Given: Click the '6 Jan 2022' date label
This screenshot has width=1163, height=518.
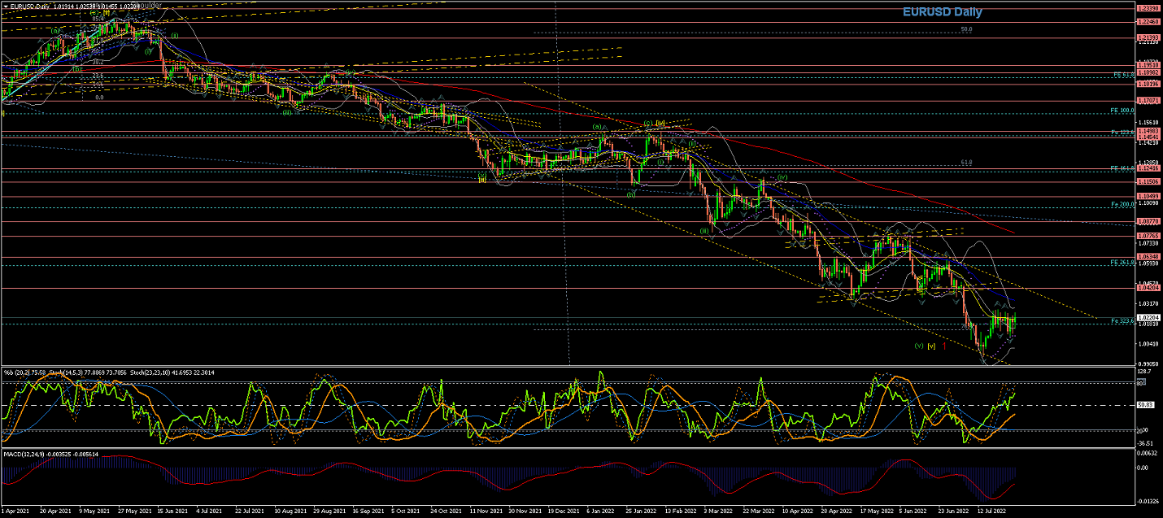Looking at the screenshot, I should coord(600,512).
